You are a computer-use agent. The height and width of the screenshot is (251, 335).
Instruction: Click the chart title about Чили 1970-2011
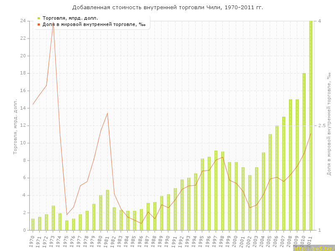click(x=167, y=8)
